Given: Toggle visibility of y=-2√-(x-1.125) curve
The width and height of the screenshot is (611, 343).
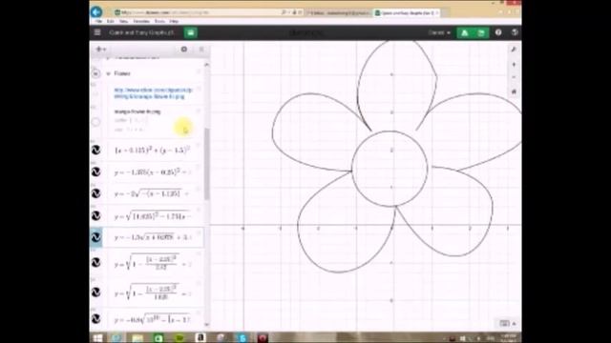Looking at the screenshot, I should coord(95,193).
